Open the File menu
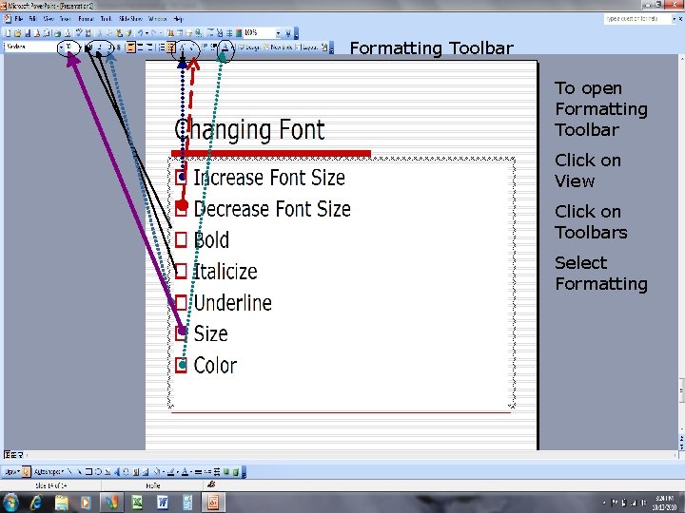The width and height of the screenshot is (685, 513). click(18, 19)
